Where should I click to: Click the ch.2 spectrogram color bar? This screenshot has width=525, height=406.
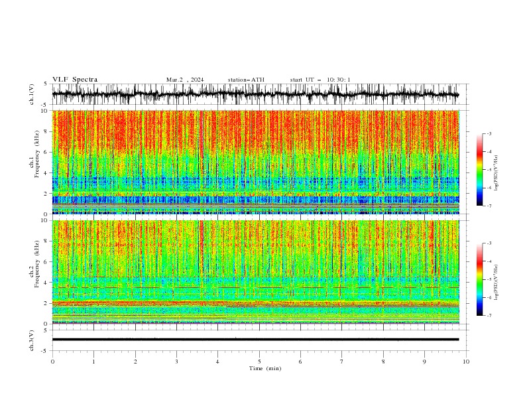[479, 279]
